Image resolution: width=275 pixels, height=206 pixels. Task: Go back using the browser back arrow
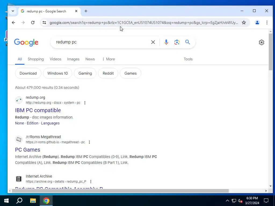(13, 23)
